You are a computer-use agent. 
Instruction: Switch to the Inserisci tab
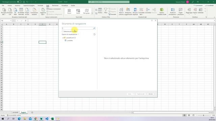[18, 6]
